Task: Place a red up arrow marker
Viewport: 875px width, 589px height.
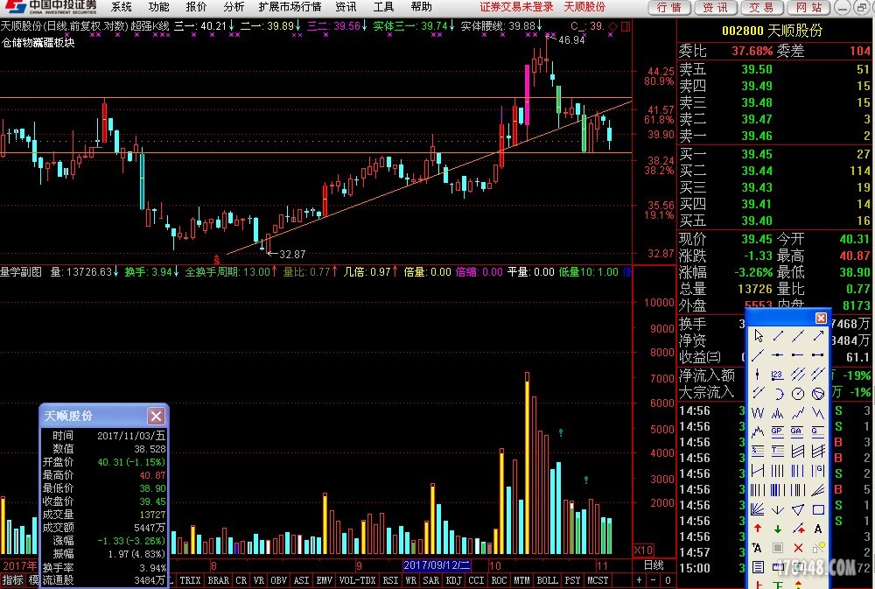Action: (758, 529)
